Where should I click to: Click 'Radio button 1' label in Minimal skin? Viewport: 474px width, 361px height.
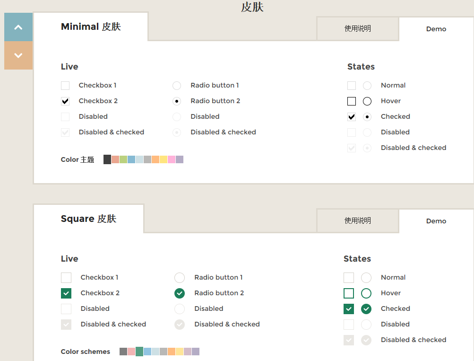pyautogui.click(x=215, y=85)
